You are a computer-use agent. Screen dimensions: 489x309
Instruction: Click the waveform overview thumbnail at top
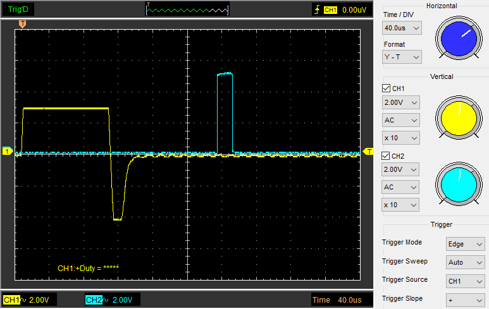187,9
